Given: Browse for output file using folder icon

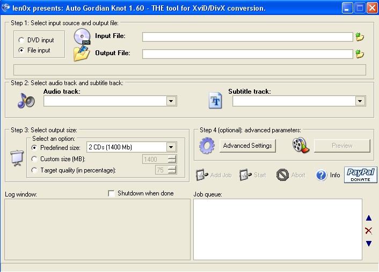Looking at the screenshot, I should pos(360,54).
